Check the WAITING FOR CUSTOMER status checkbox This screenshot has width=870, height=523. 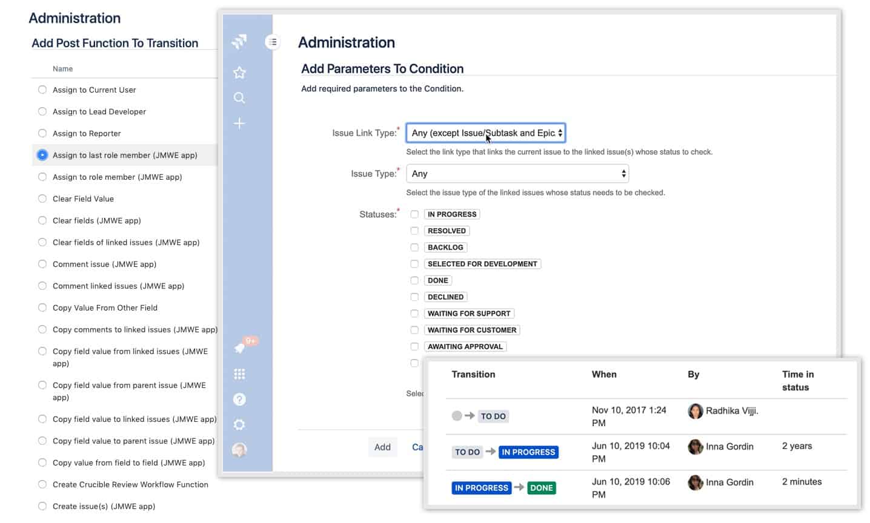click(414, 330)
